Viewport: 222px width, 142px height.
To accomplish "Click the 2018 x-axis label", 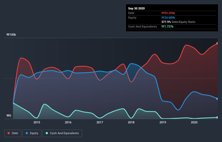I will (131, 122).
